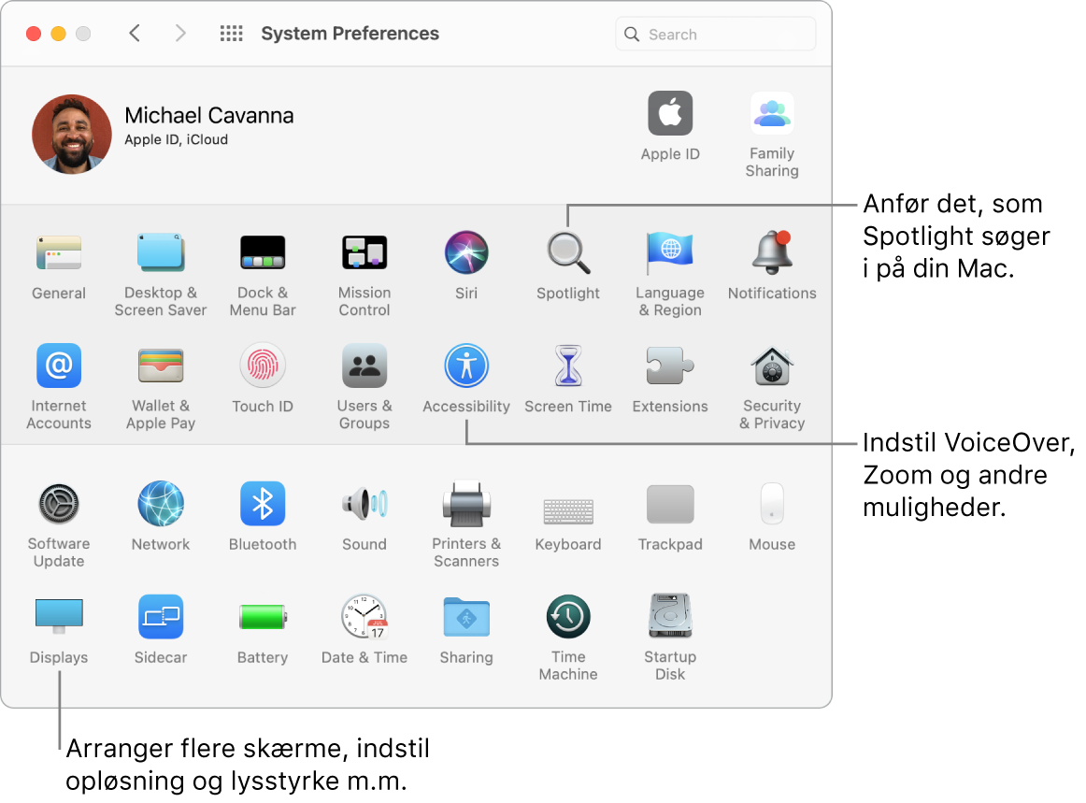Image resolution: width=1086 pixels, height=803 pixels.
Task: Go forward with the right chevron
Action: pyautogui.click(x=180, y=34)
